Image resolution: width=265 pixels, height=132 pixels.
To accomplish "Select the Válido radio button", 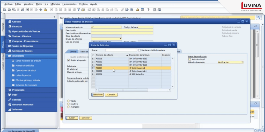I will [x=68, y=101].
